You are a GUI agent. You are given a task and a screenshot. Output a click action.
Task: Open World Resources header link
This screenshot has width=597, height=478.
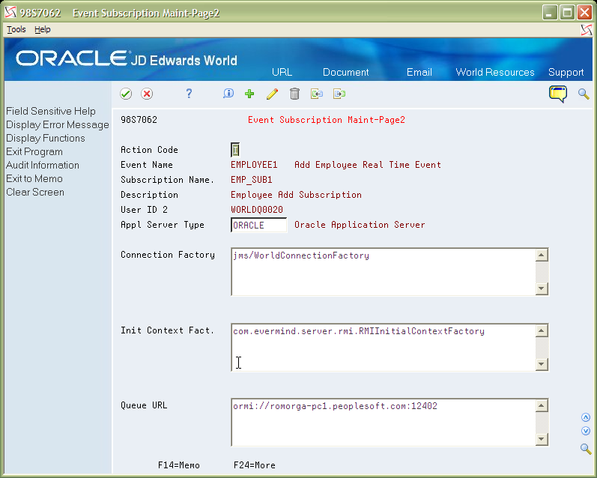click(495, 72)
